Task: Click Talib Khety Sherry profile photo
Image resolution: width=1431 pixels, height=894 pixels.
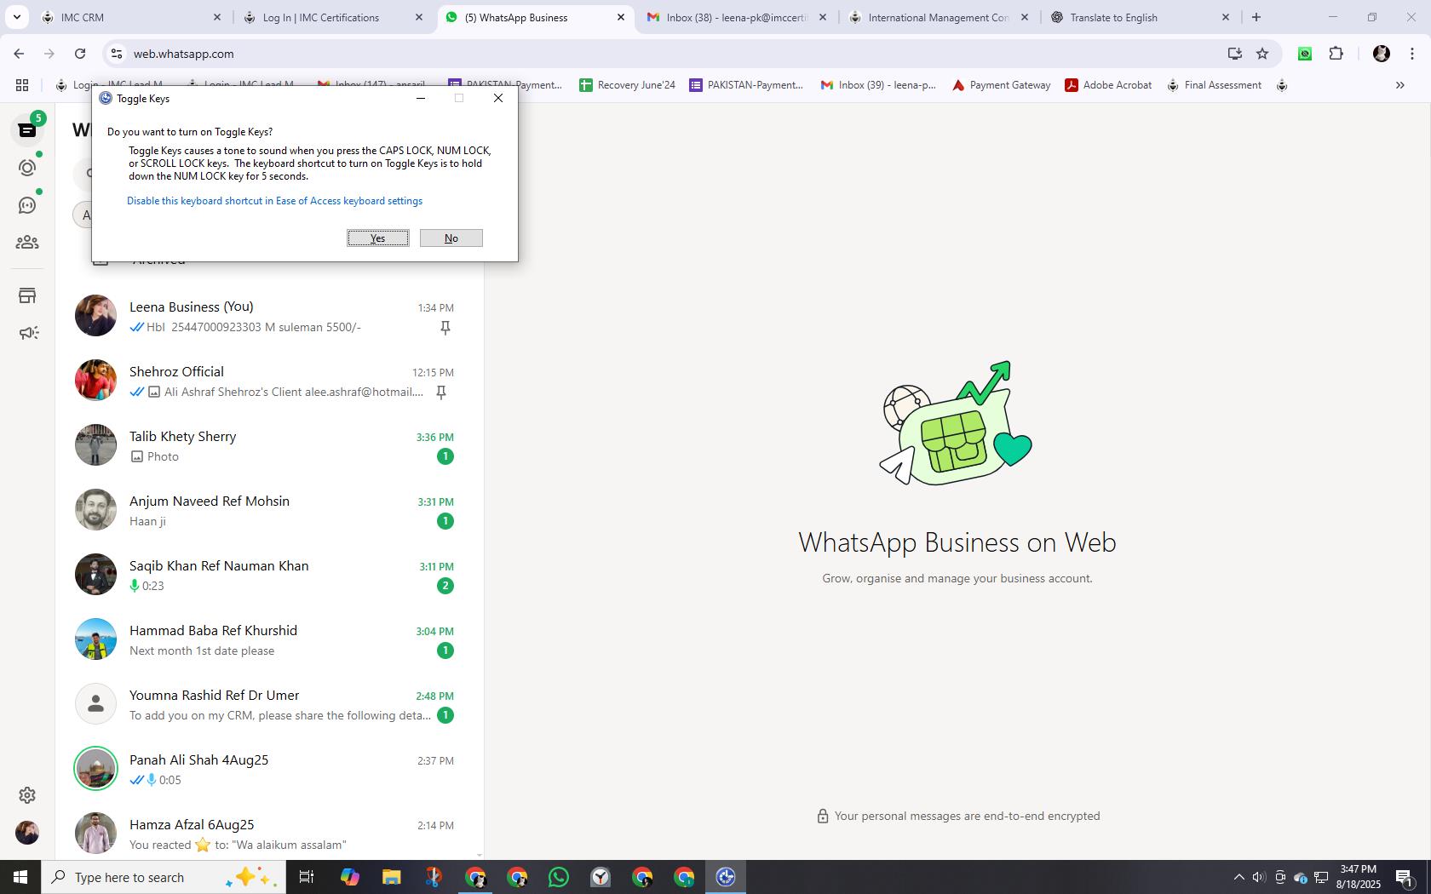Action: (95, 445)
